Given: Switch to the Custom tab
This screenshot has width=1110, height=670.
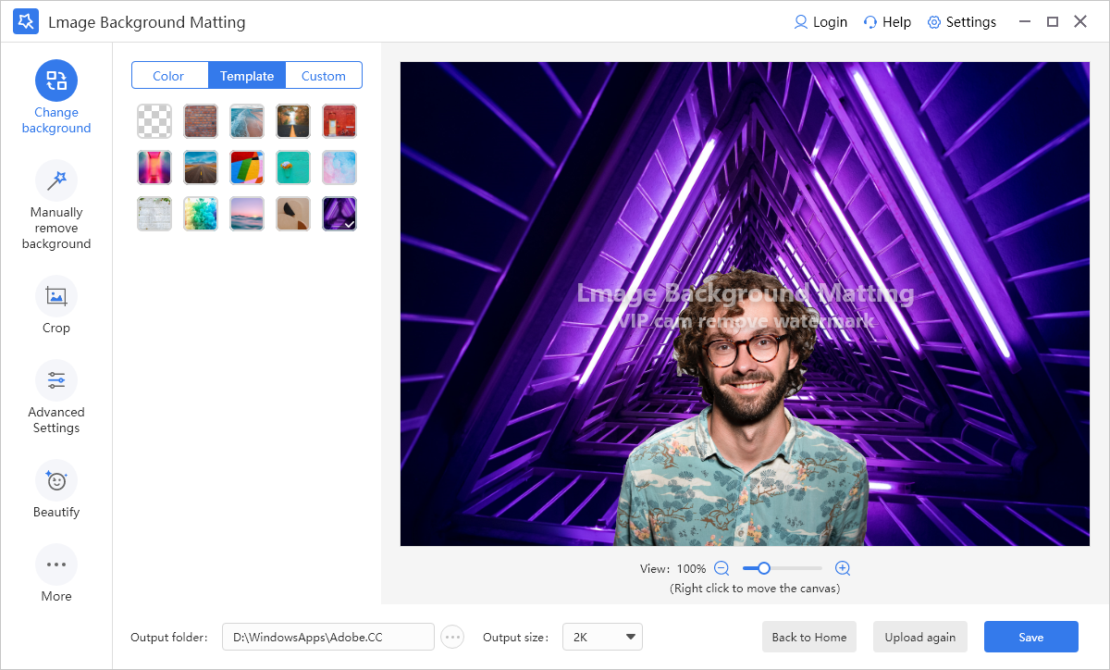Looking at the screenshot, I should coord(324,76).
